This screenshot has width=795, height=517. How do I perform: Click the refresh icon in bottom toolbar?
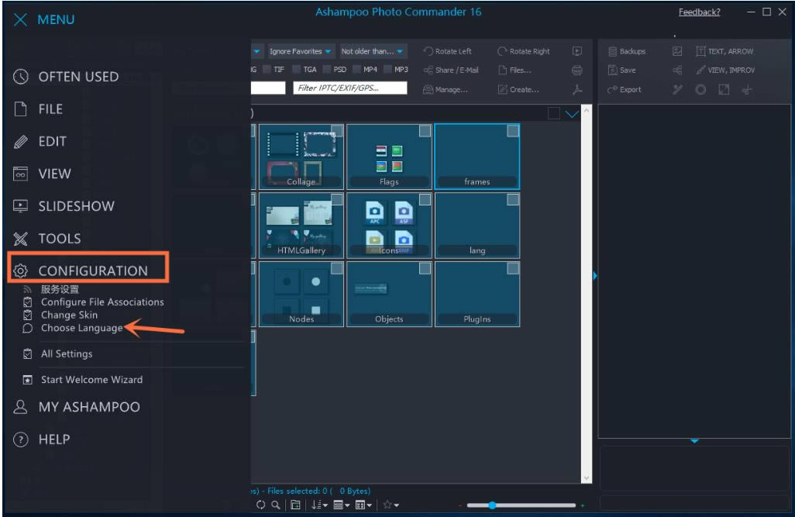point(260,505)
